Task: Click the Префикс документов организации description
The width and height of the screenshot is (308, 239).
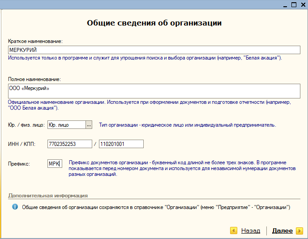Action: pos(182,168)
